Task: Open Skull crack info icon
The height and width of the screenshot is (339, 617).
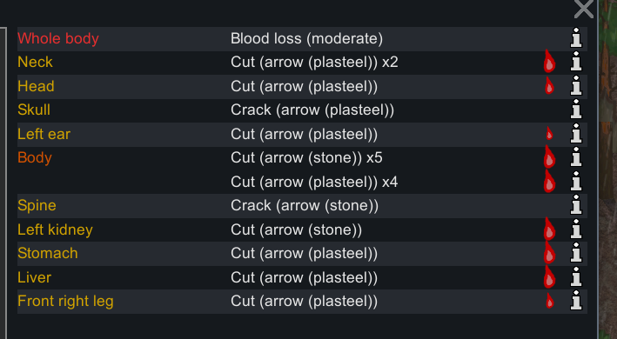Action: click(x=576, y=110)
